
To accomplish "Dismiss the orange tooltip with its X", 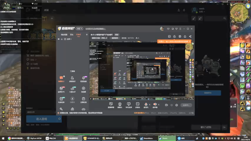I will [190, 41].
